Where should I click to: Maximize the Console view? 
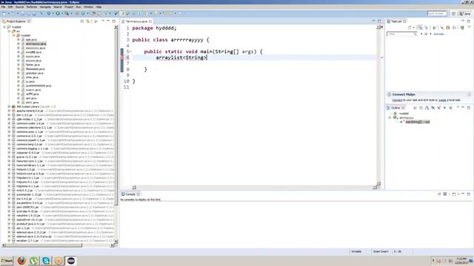pyautogui.click(x=469, y=194)
